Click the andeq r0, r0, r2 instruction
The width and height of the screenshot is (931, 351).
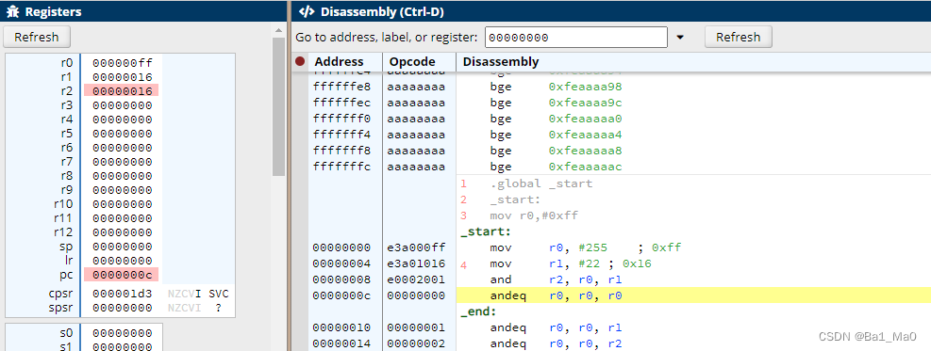click(x=556, y=343)
